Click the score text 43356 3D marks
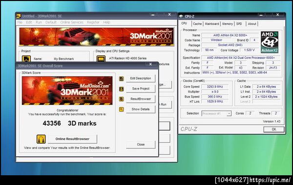Screen dimensions: 293x185 point(69,123)
